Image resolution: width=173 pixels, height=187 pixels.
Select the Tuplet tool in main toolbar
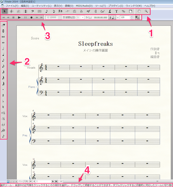pos(68,11)
